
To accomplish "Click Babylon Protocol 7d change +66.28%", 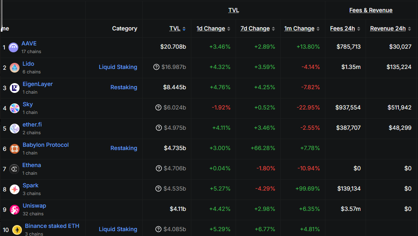I will (x=263, y=148).
